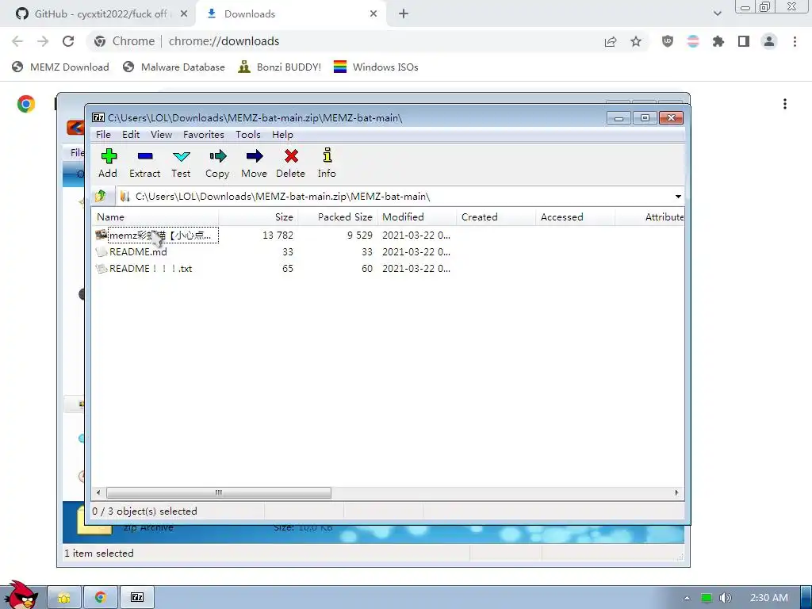This screenshot has height=609, width=812.
Task: Click the Extract toolbar icon
Action: click(x=144, y=163)
